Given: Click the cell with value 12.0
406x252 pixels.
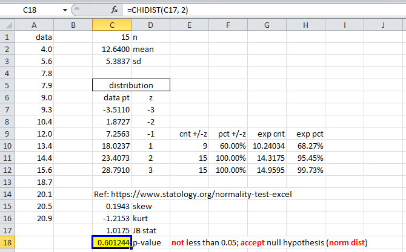Looking at the screenshot, I should point(34,134).
